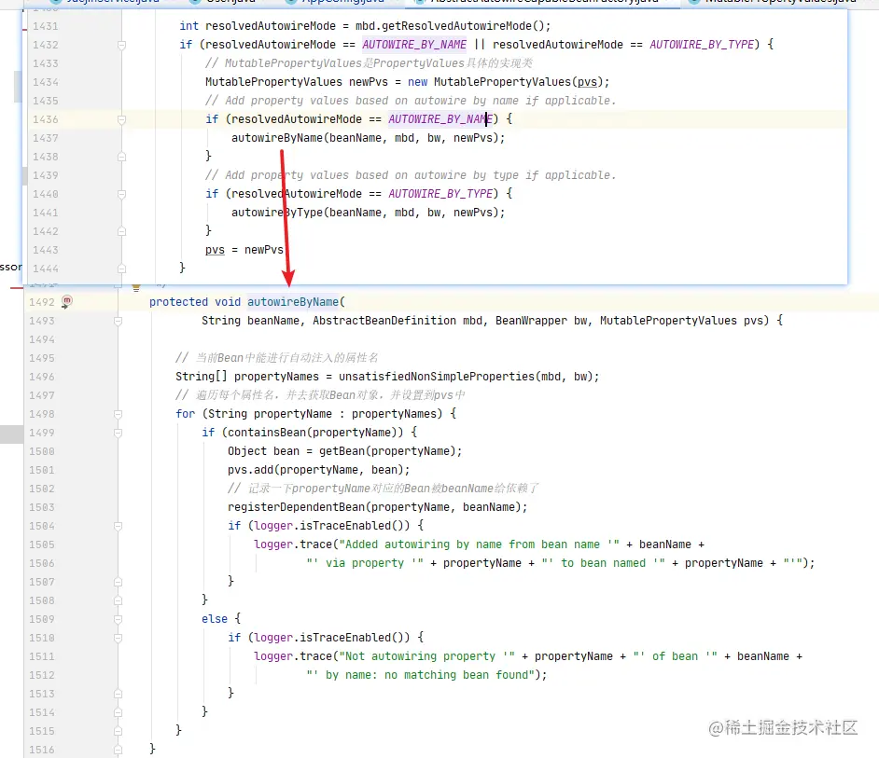The width and height of the screenshot is (879, 758).
Task: Collapse the fold marker on line 1440
Action: click(121, 194)
